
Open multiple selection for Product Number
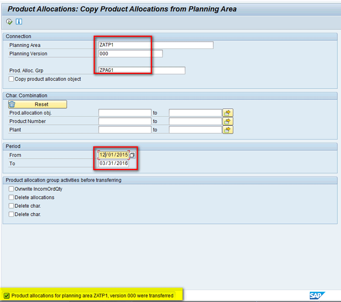(x=228, y=121)
